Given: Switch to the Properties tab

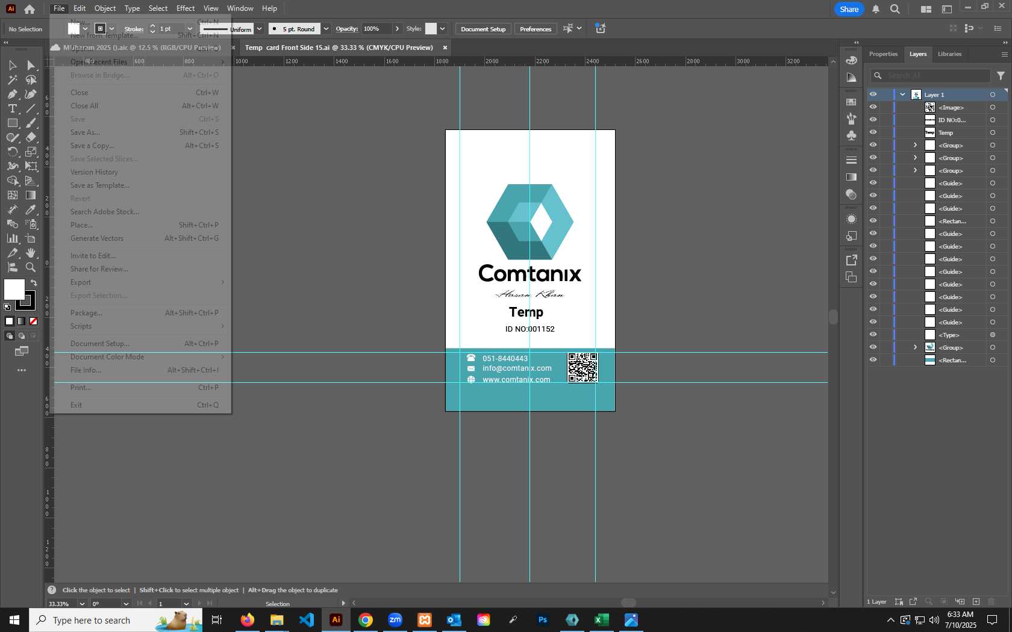Looking at the screenshot, I should click(883, 54).
